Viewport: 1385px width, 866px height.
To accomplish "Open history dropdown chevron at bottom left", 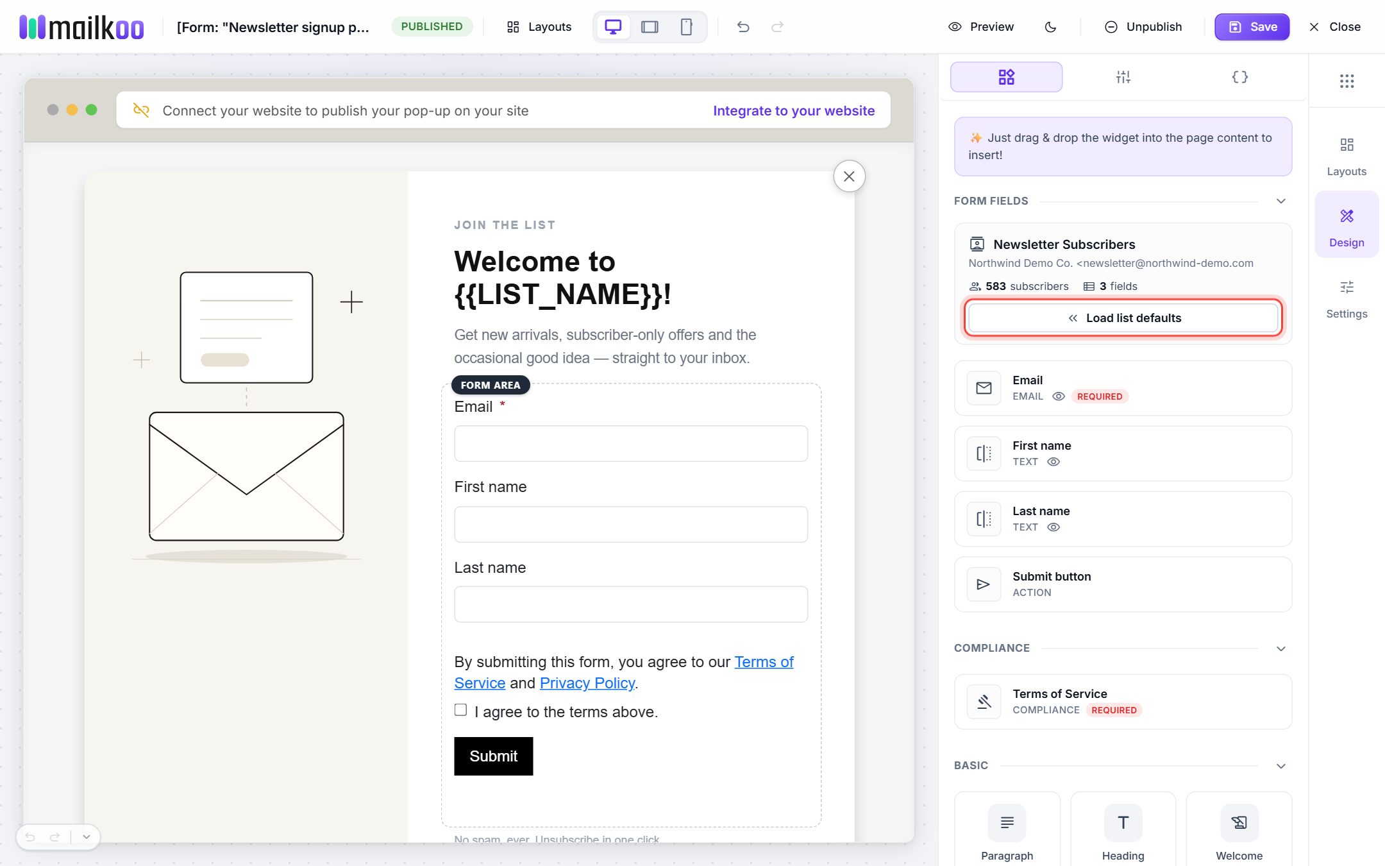I will point(87,836).
